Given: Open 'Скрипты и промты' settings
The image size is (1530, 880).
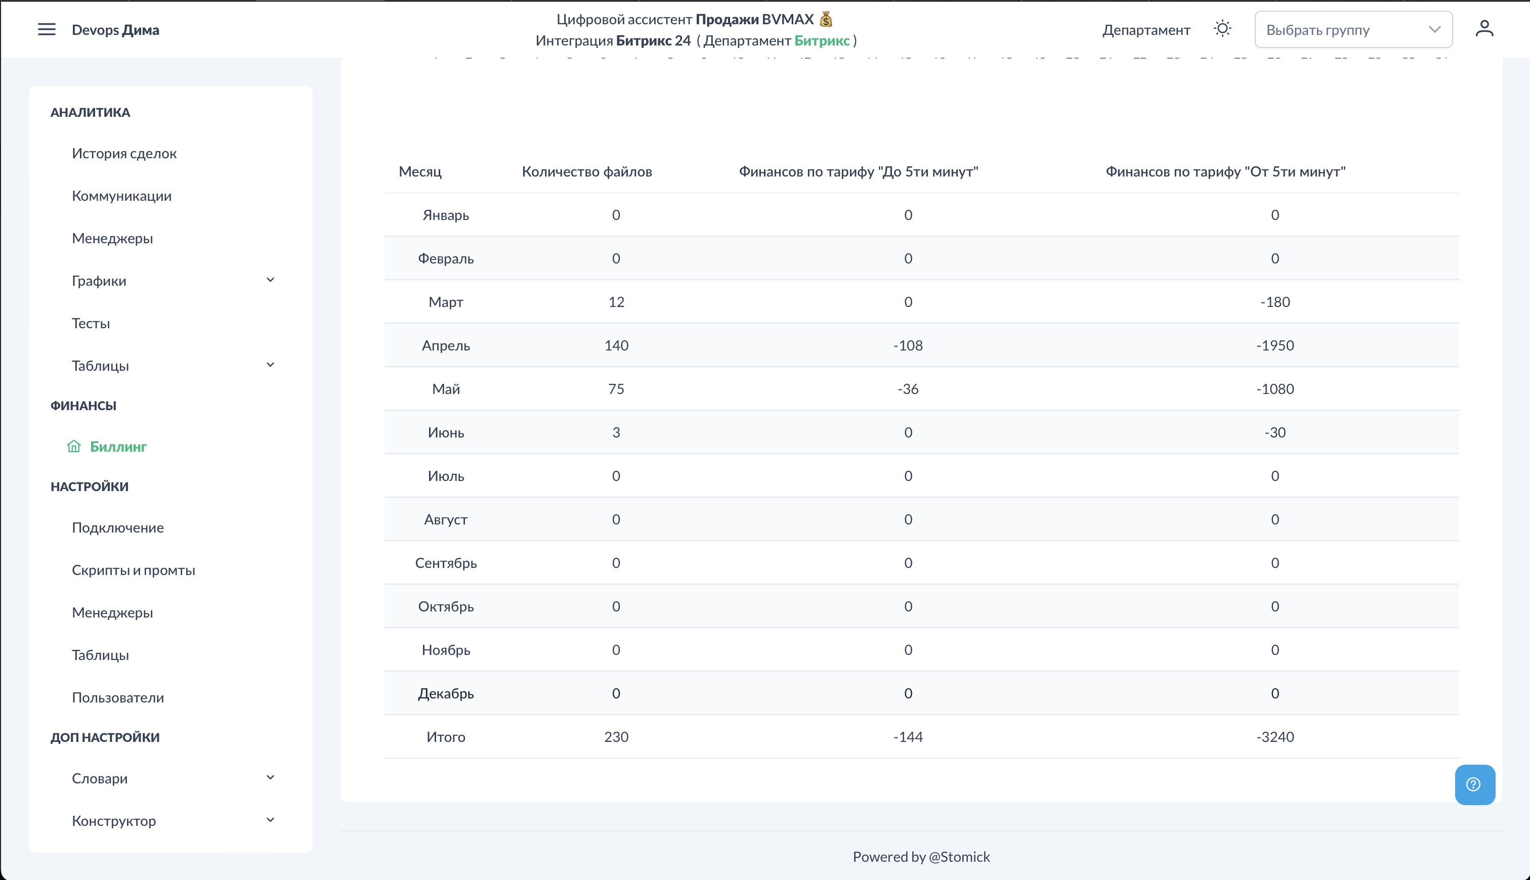Looking at the screenshot, I should 133,570.
